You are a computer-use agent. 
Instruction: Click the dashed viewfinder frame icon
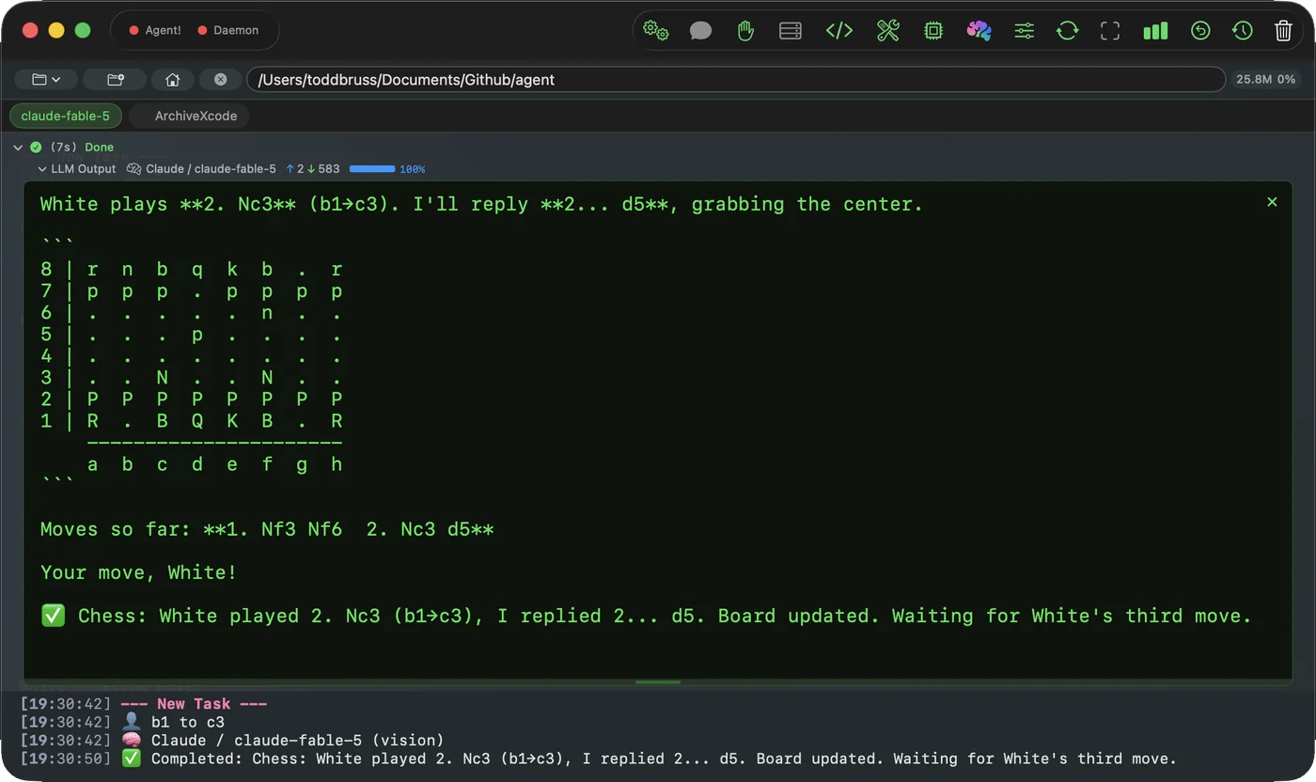tap(1110, 31)
